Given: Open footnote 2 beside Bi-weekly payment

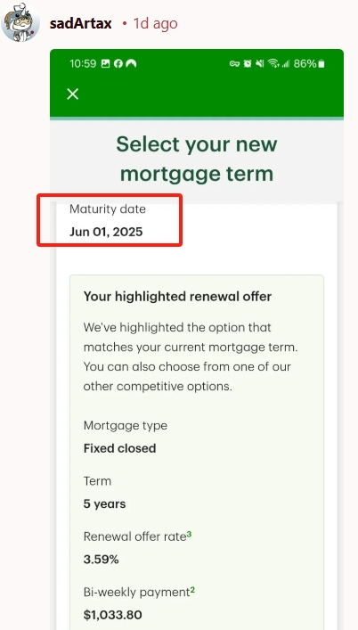Looking at the screenshot, I should (192, 590).
